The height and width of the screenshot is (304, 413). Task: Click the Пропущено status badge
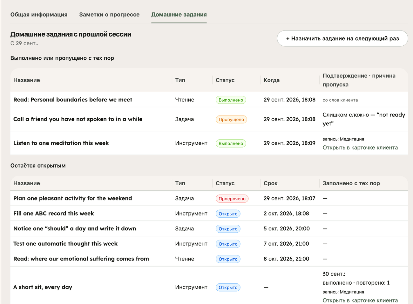[231, 119]
